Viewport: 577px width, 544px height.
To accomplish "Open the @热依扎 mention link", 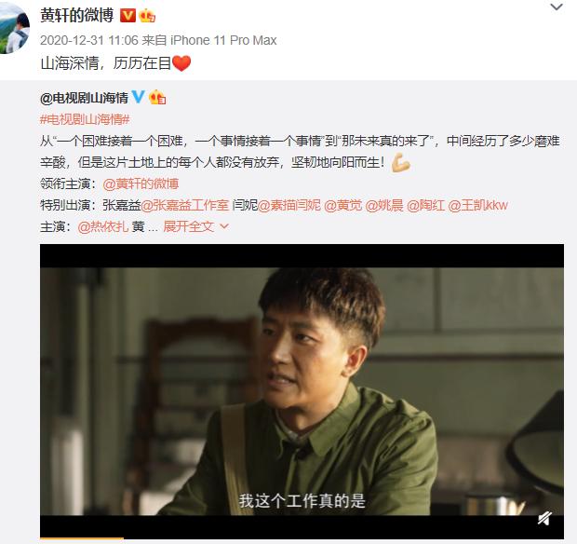I will click(x=103, y=226).
